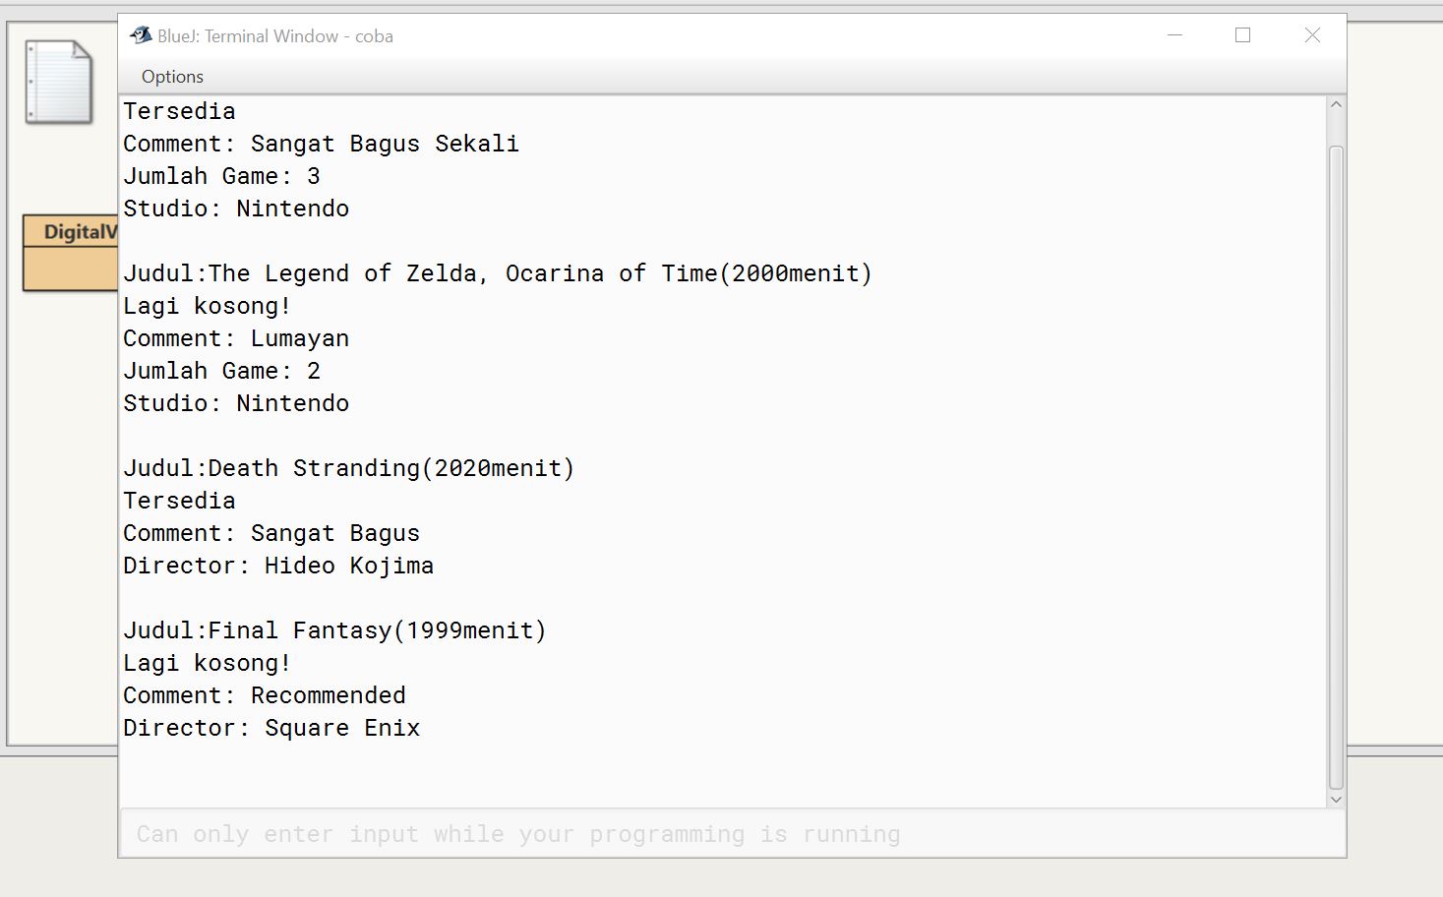1443x897 pixels.
Task: Click the 'Judul:Death Stranding(2020menit)' line
Action: coord(349,468)
